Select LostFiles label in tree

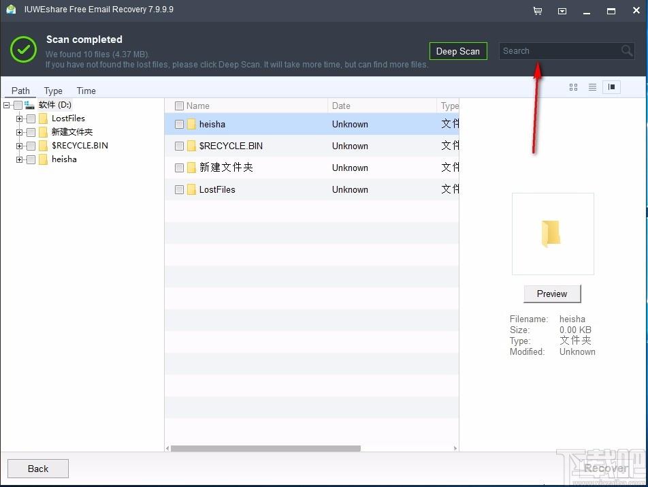point(68,119)
